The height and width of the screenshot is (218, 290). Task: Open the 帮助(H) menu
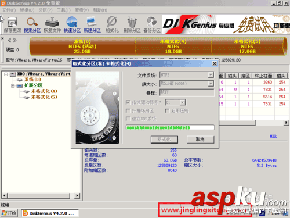(x=100, y=10)
